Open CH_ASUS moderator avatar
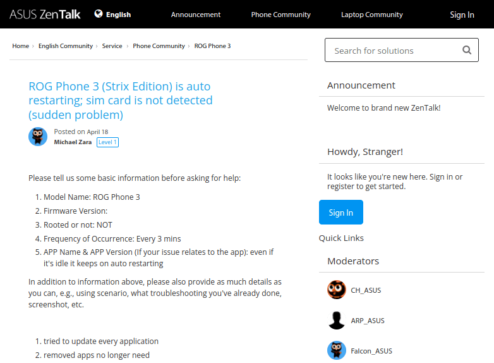The image size is (494, 363). tap(337, 290)
